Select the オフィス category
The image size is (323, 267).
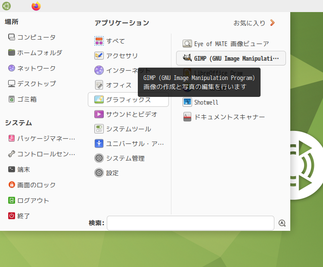(119, 85)
